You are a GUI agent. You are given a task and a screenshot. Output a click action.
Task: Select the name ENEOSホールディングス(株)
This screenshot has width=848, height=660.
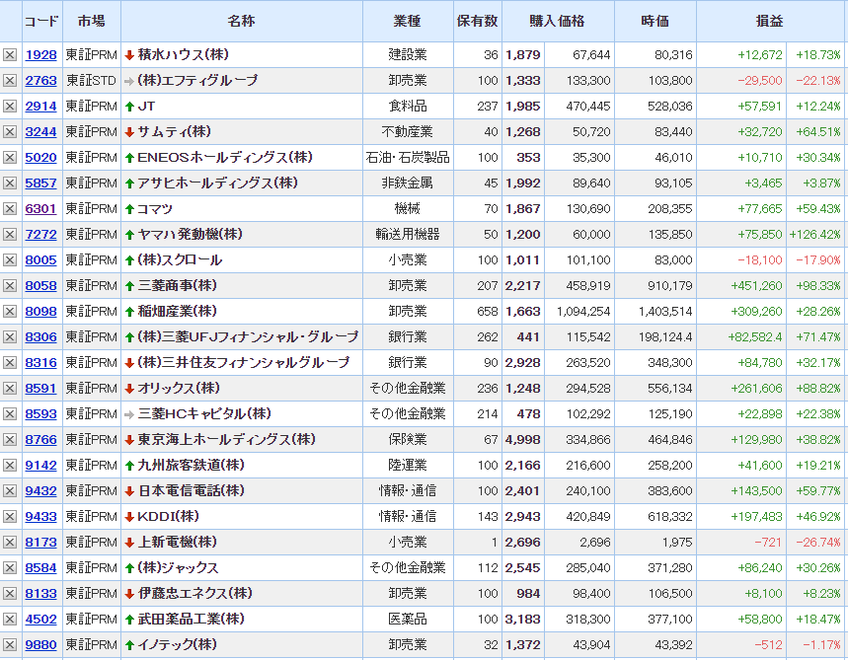pos(225,157)
